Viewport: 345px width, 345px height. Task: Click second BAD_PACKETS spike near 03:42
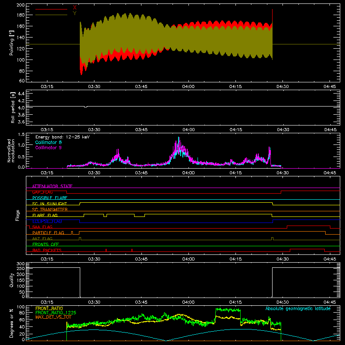[132, 250]
